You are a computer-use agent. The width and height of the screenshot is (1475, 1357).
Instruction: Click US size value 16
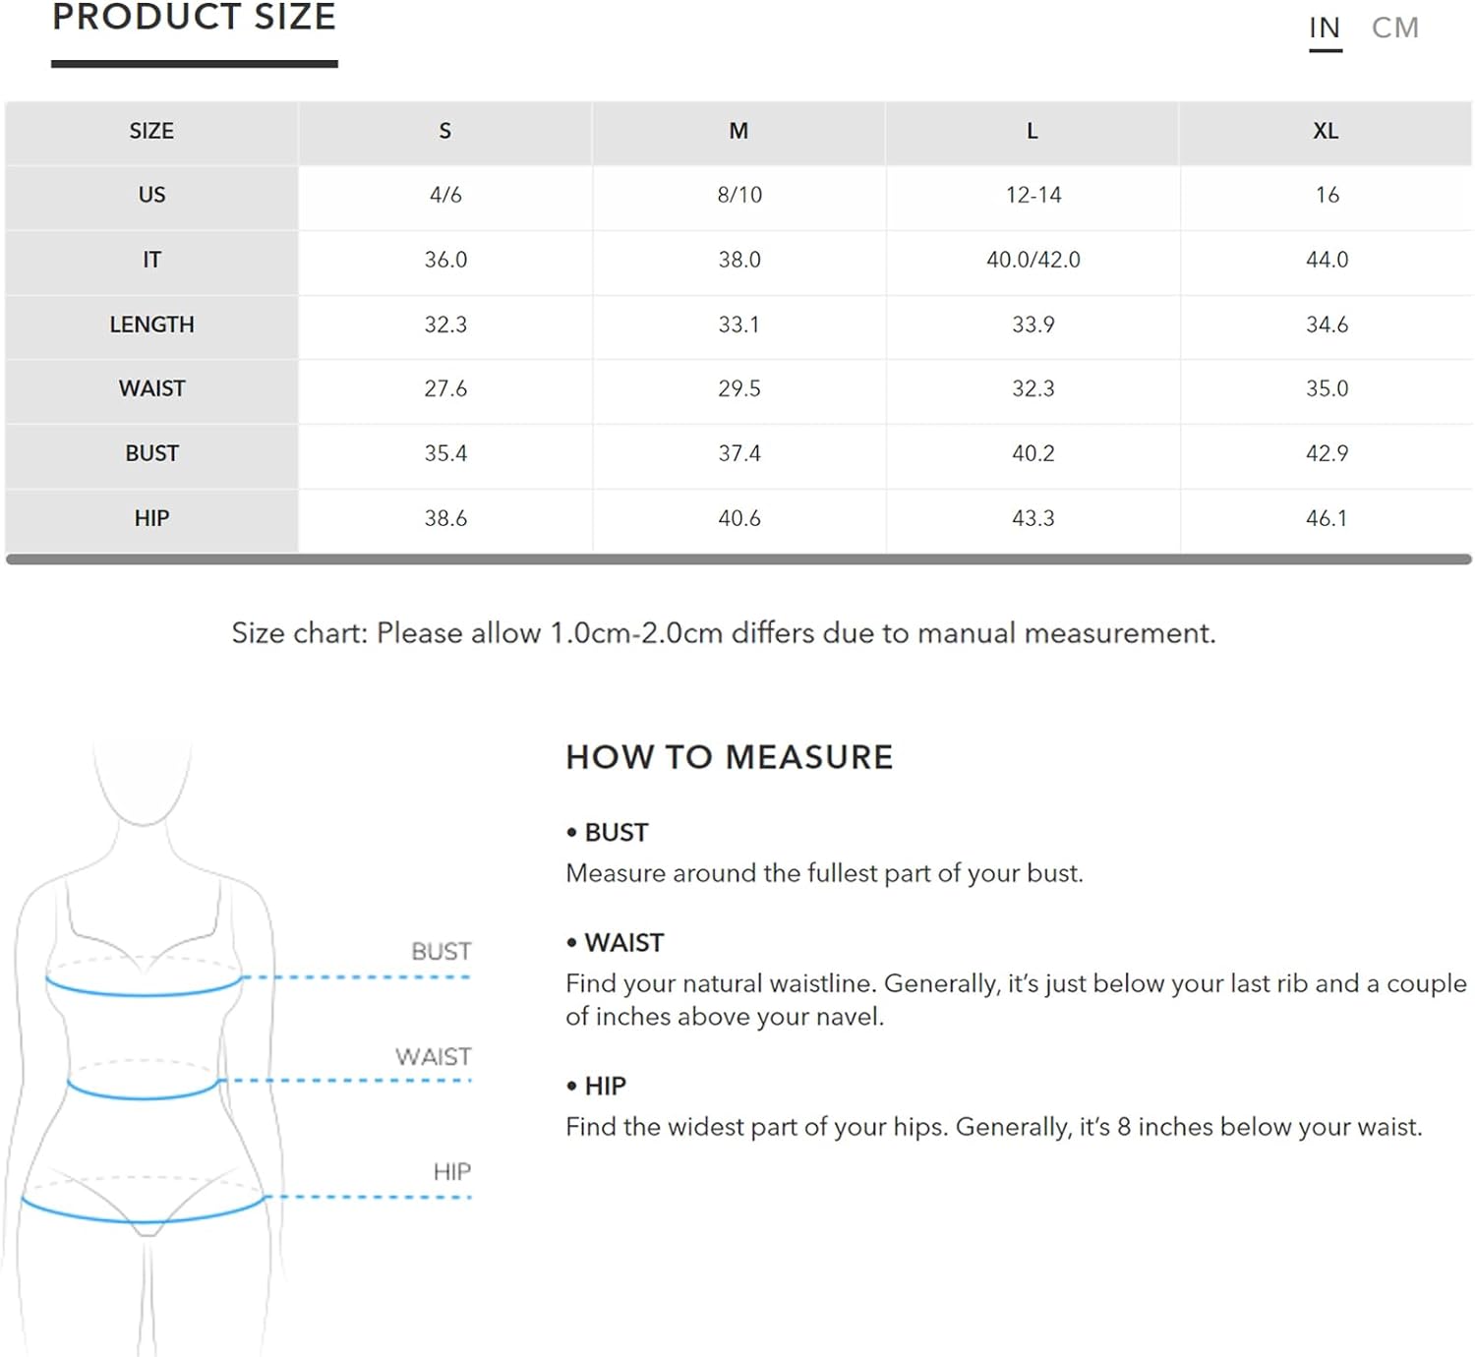(x=1327, y=195)
